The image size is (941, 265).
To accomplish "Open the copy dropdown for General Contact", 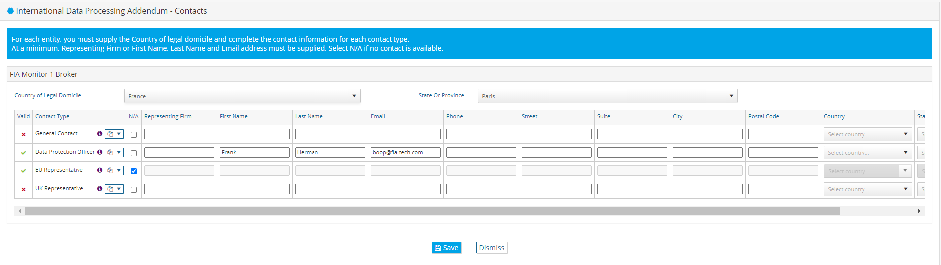I will click(x=114, y=134).
